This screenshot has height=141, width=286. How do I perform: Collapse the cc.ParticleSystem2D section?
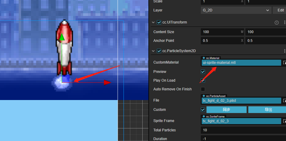click(x=153, y=51)
